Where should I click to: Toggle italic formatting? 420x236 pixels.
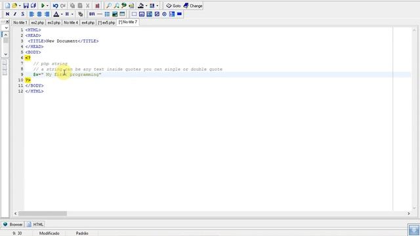click(x=15, y=14)
